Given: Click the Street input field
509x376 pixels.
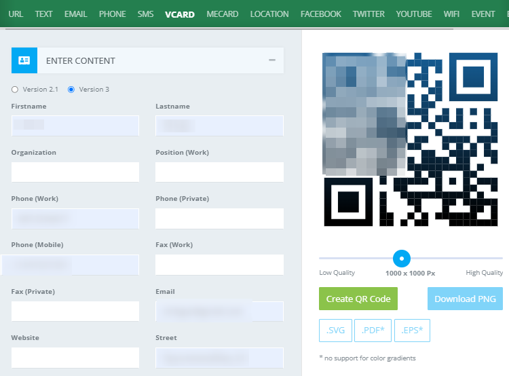Looking at the screenshot, I should tap(219, 358).
